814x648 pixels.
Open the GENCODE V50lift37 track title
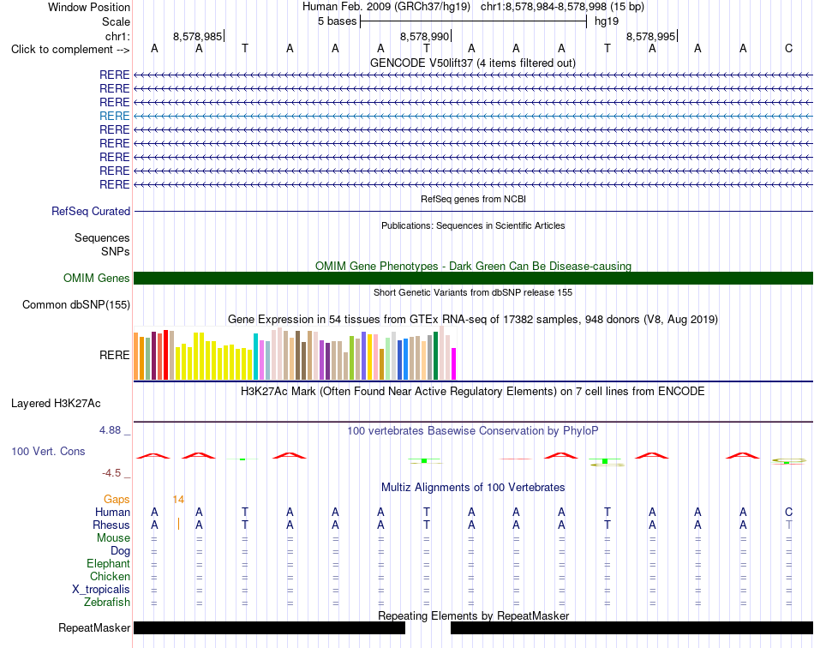tap(472, 63)
